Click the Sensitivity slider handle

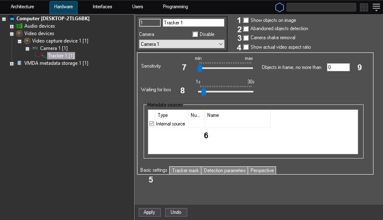[x=200, y=68]
